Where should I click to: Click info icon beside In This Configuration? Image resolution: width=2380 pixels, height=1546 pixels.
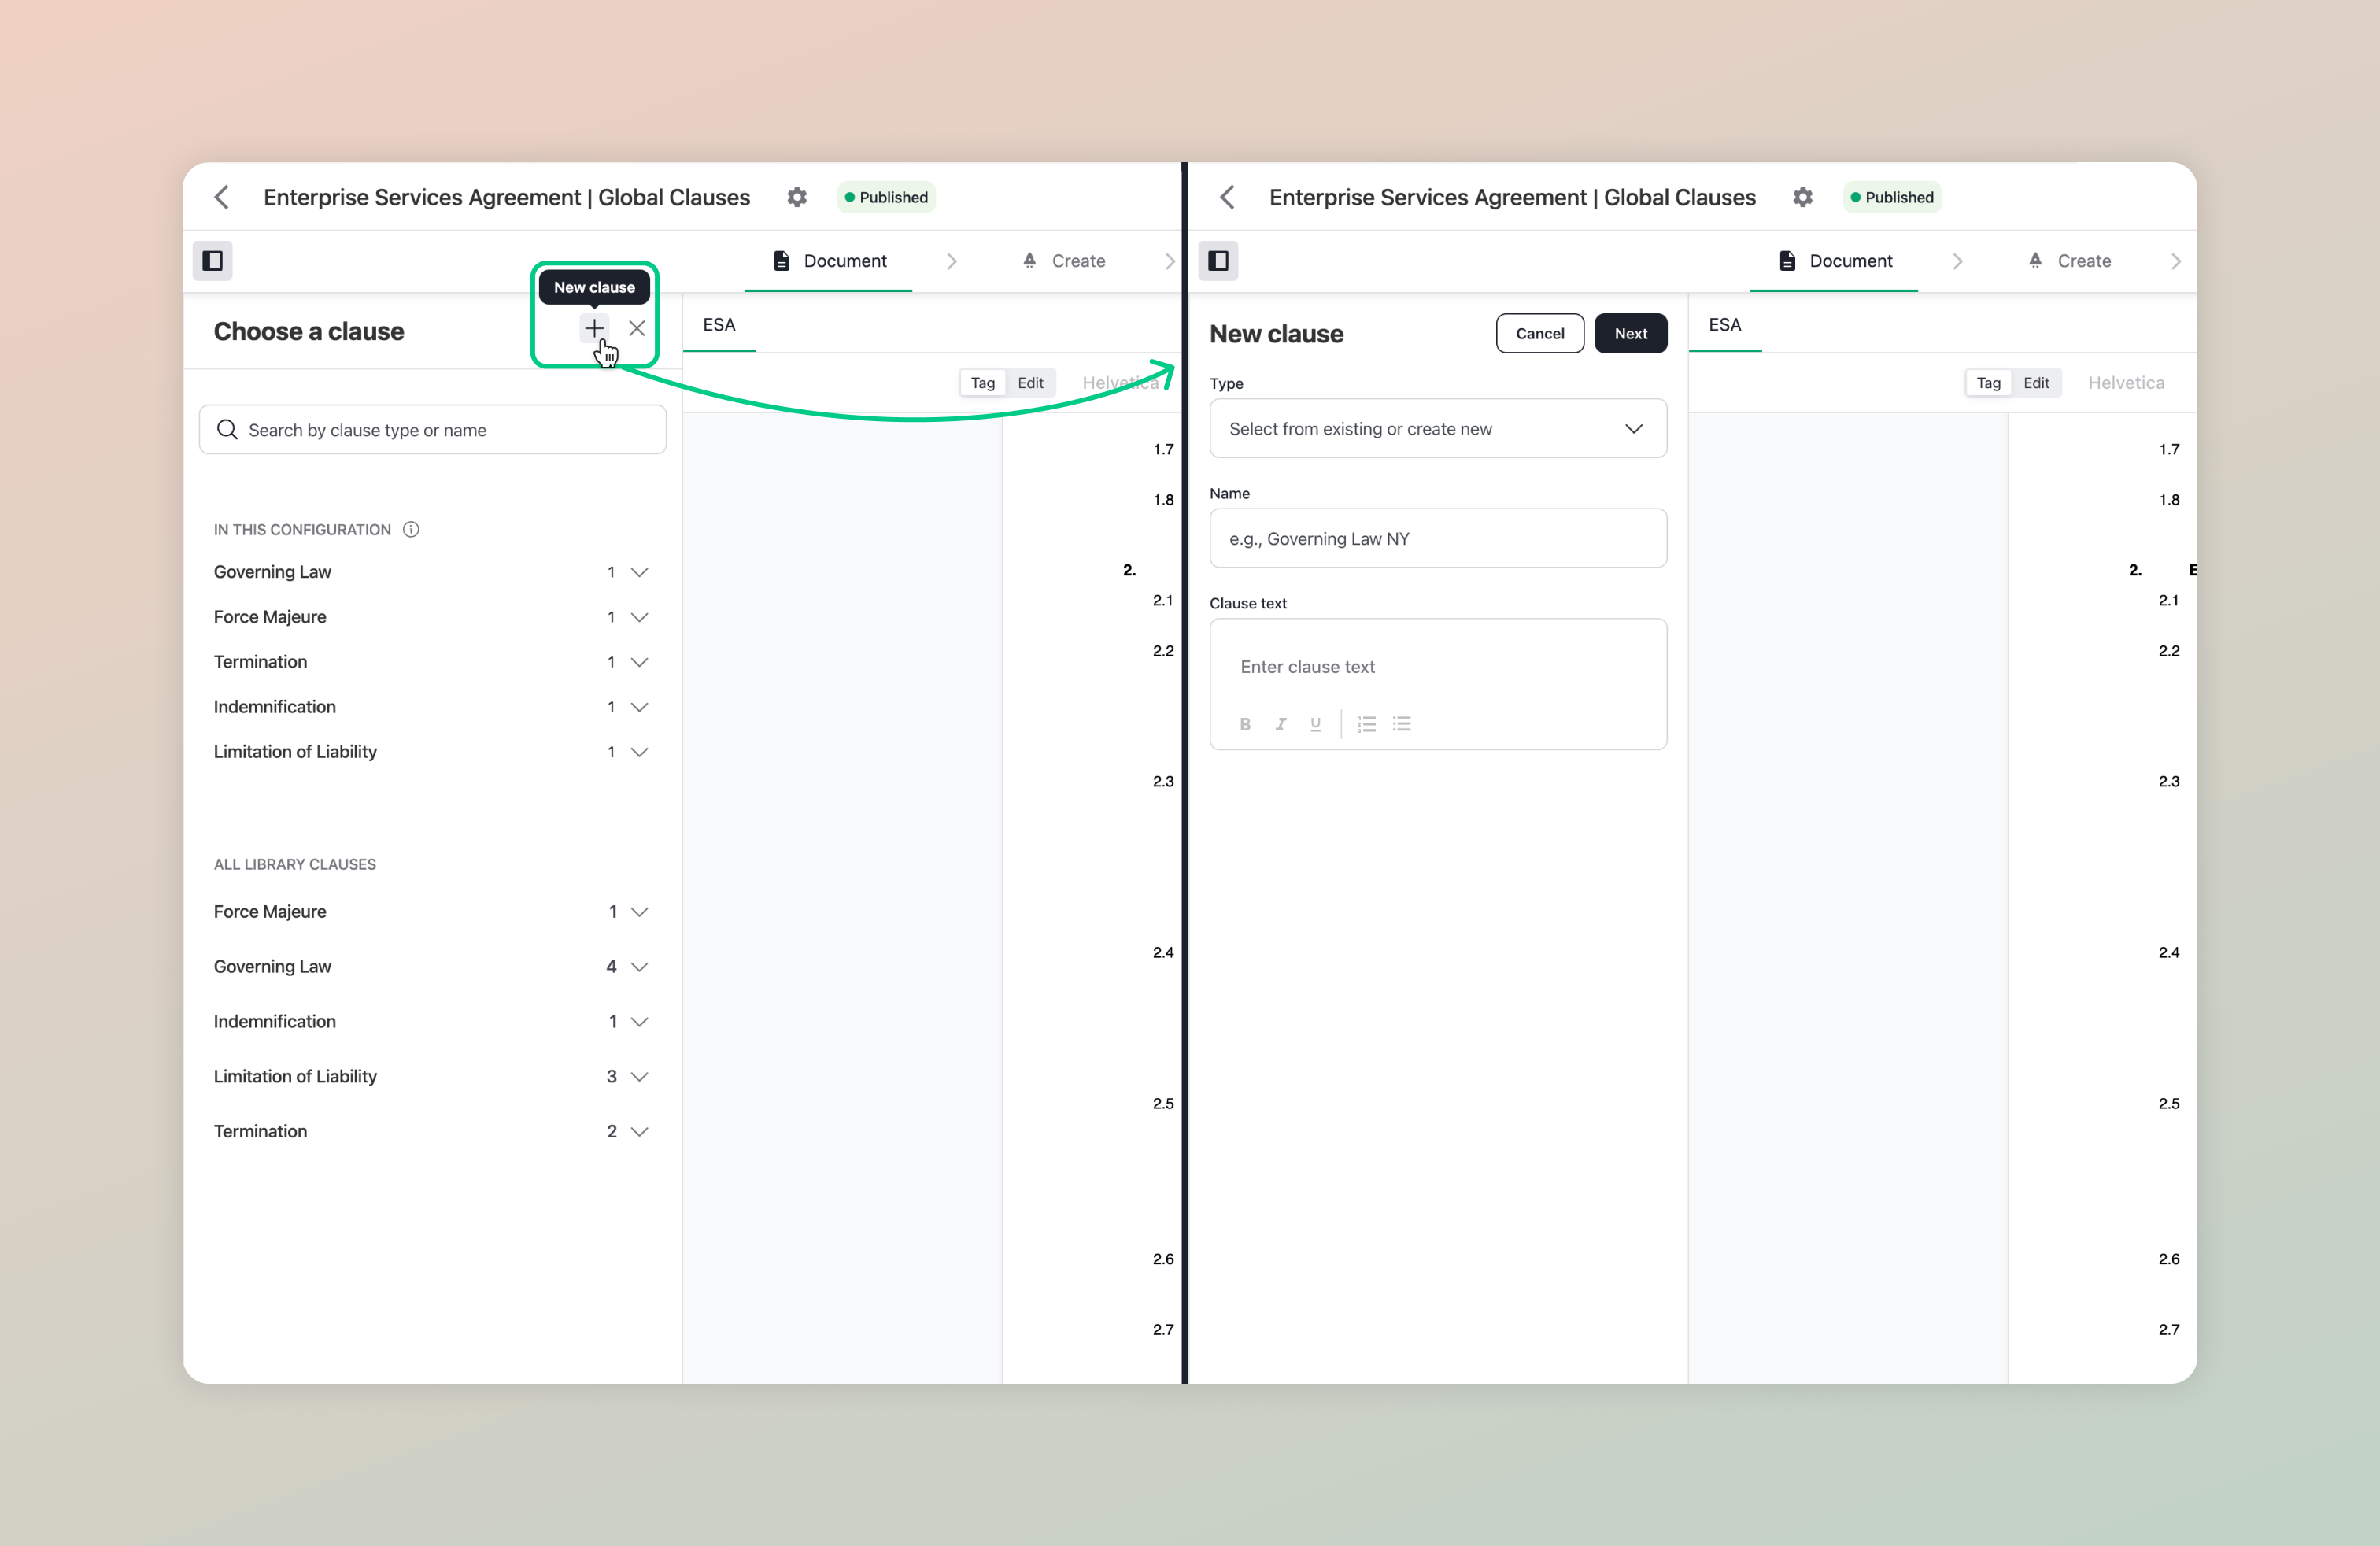tap(411, 529)
